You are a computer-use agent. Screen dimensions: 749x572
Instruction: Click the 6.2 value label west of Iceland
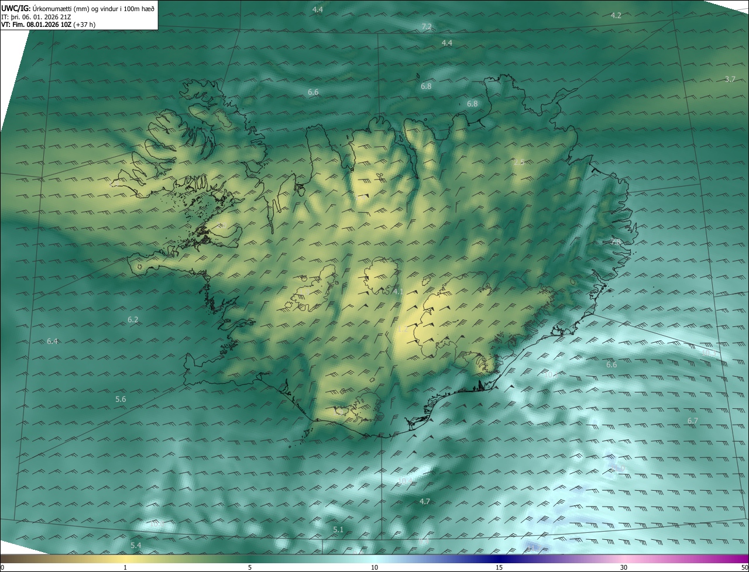click(x=133, y=320)
